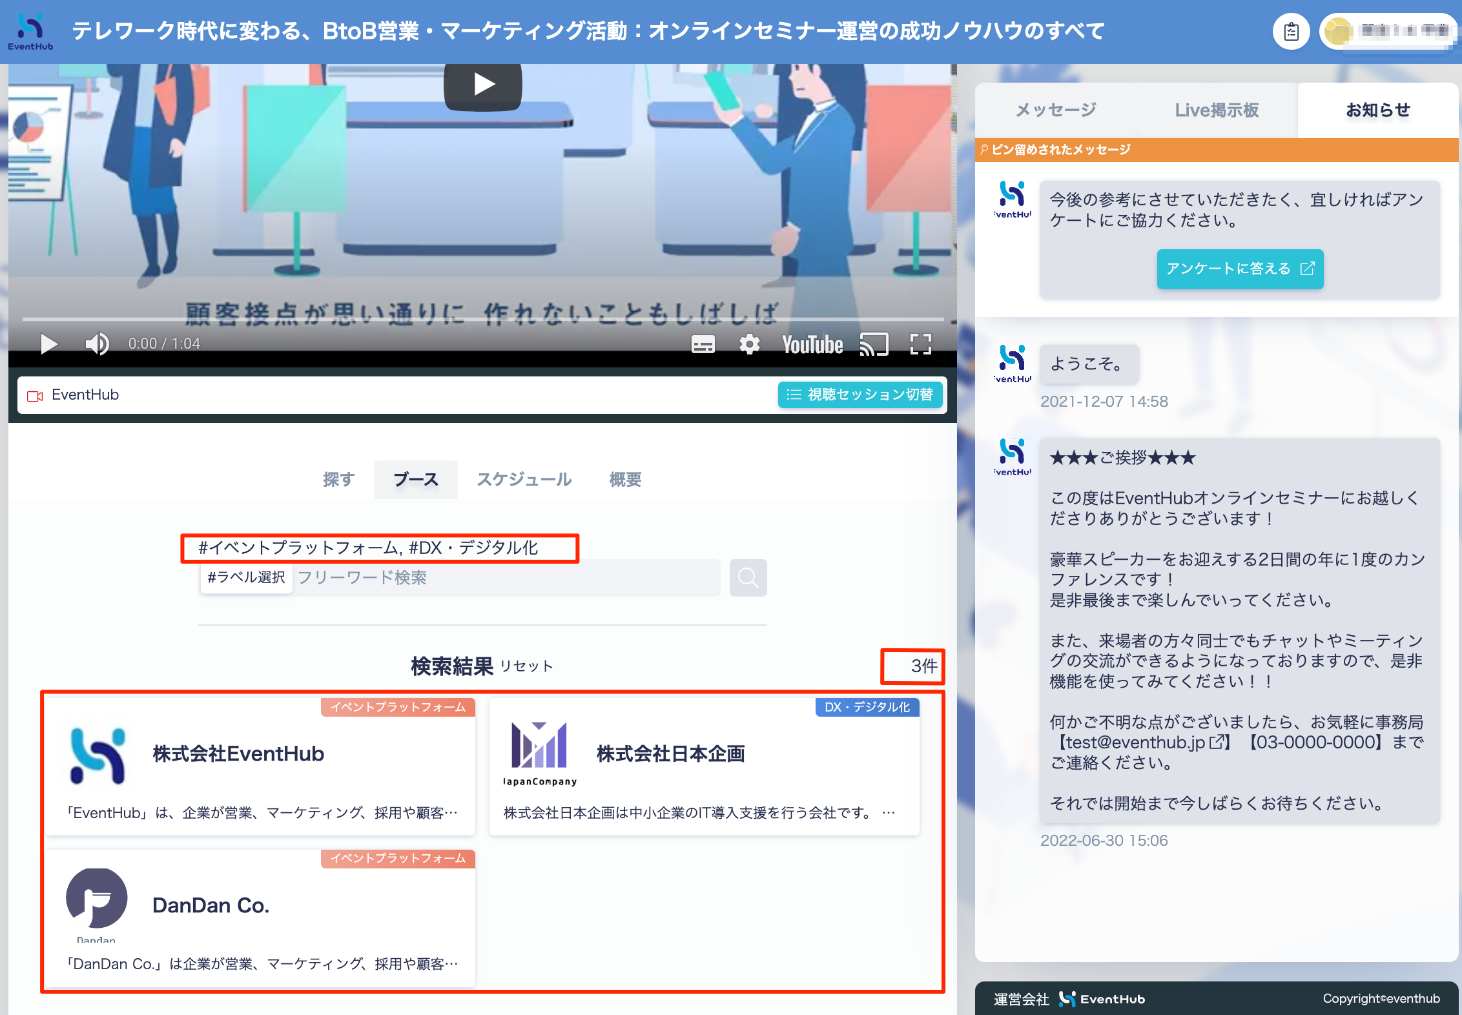Image resolution: width=1462 pixels, height=1015 pixels.
Task: Open video settings gear
Action: point(749,344)
